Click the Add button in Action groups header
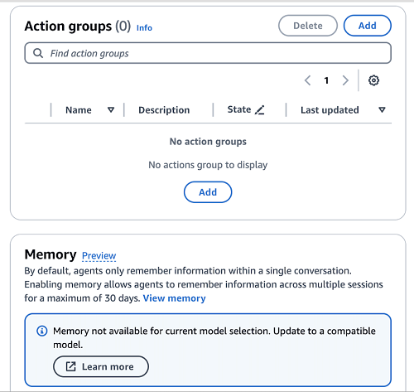The image size is (414, 392). coord(368,26)
